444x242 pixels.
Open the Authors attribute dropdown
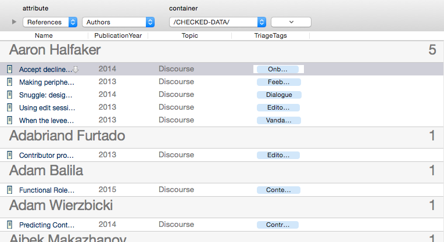tap(118, 22)
